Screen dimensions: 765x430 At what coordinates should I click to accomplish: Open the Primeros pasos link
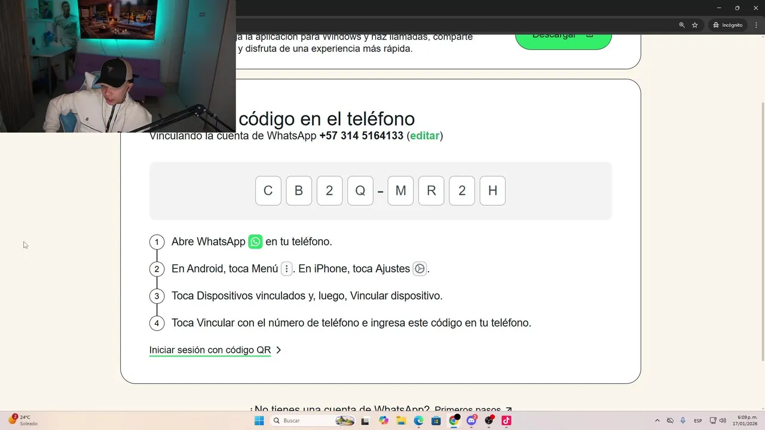point(473,410)
